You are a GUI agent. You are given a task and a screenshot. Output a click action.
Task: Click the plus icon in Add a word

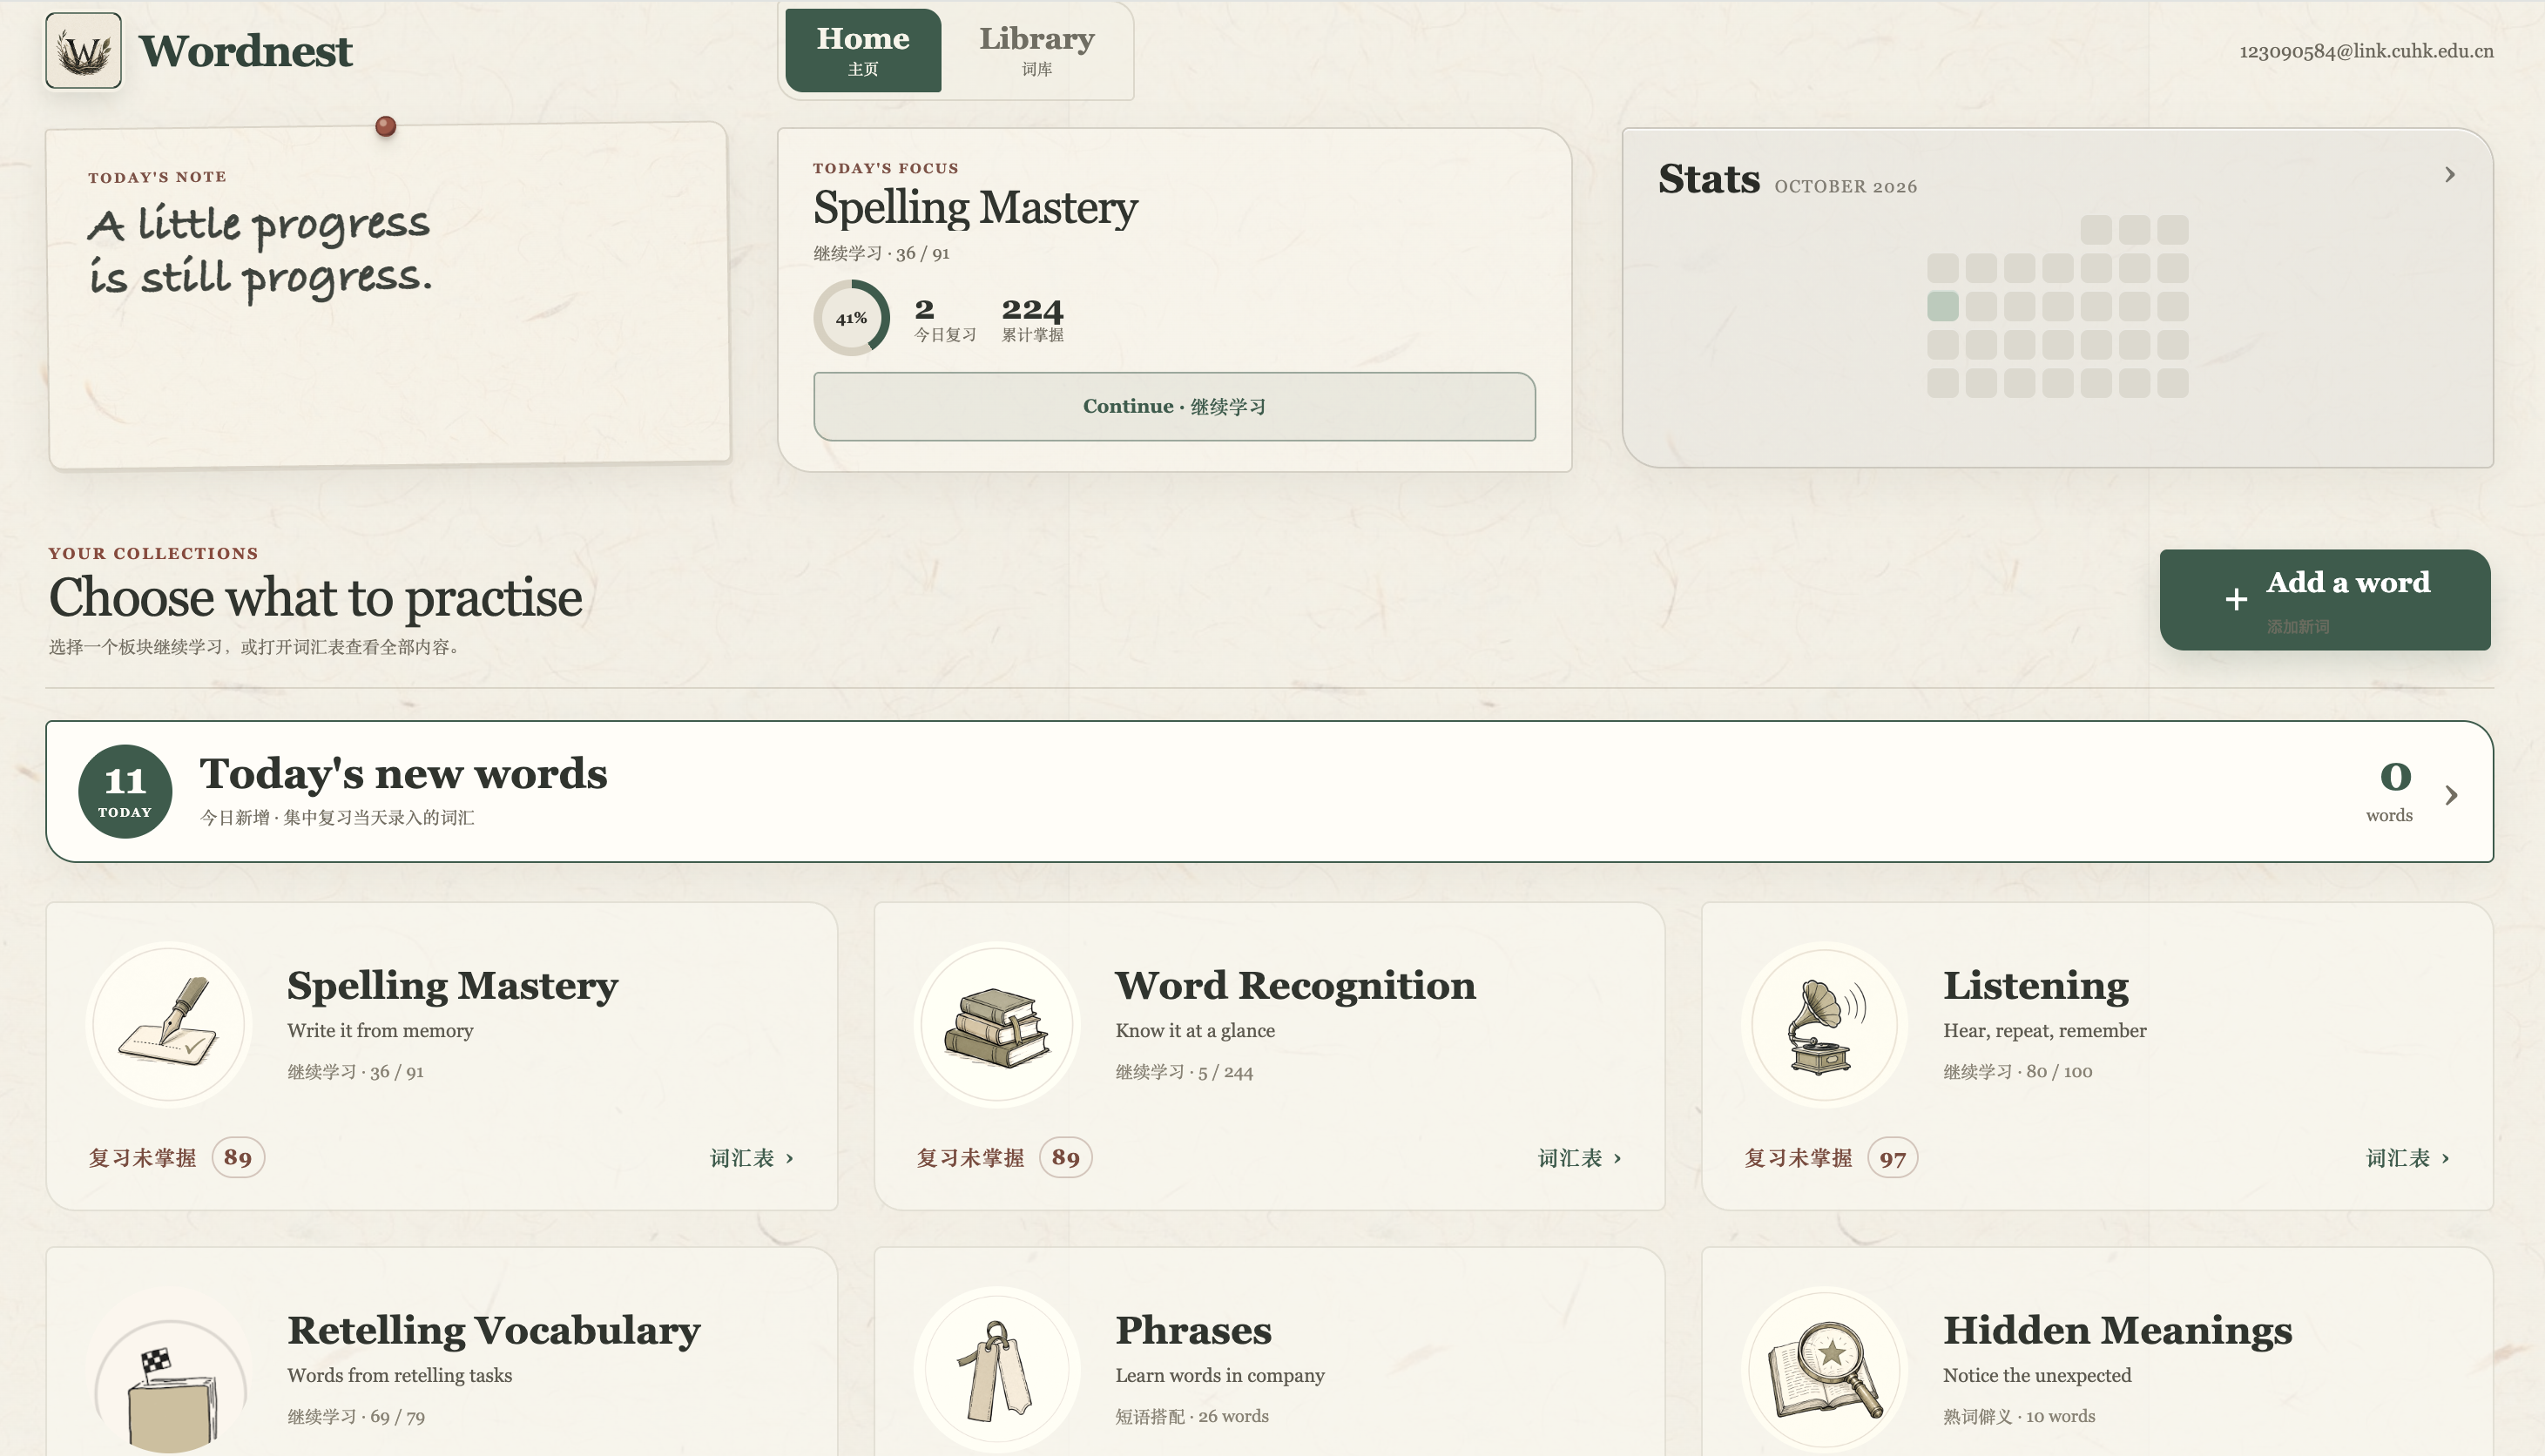[x=2236, y=599]
